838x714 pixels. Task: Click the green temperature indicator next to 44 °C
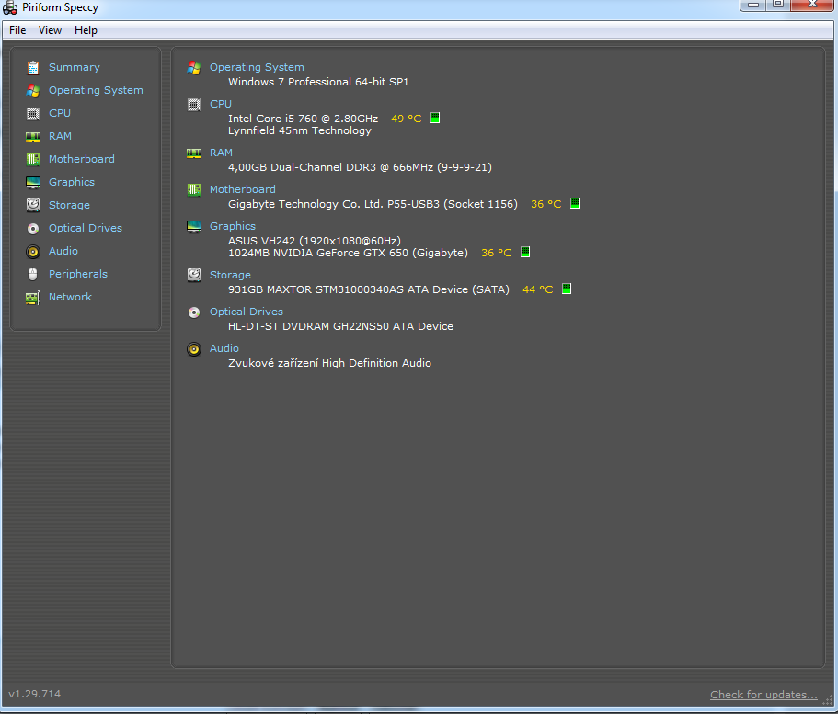tap(567, 289)
